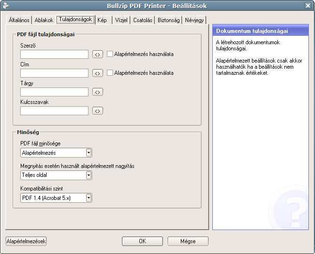Image resolution: width=315 pixels, height=254 pixels.
Task: Open the Kép tab
Action: 103,20
